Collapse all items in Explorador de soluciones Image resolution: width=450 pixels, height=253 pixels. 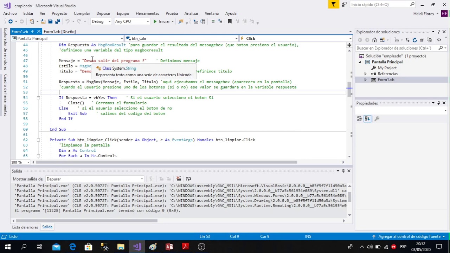(422, 40)
